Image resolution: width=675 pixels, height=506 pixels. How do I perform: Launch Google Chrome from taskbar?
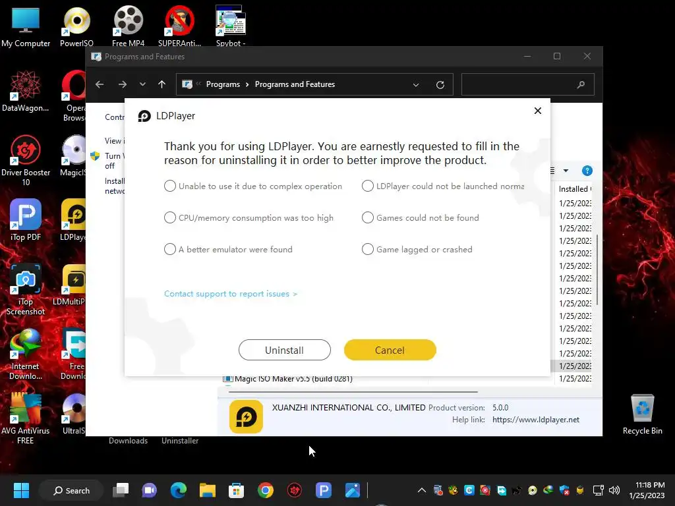pos(265,490)
